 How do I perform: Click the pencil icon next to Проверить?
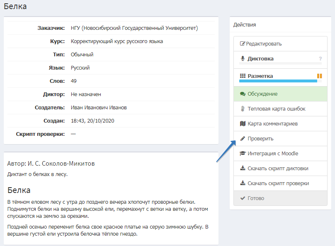243,139
